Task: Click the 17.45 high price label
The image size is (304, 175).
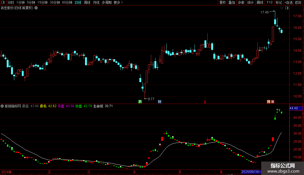Action: 264,12
